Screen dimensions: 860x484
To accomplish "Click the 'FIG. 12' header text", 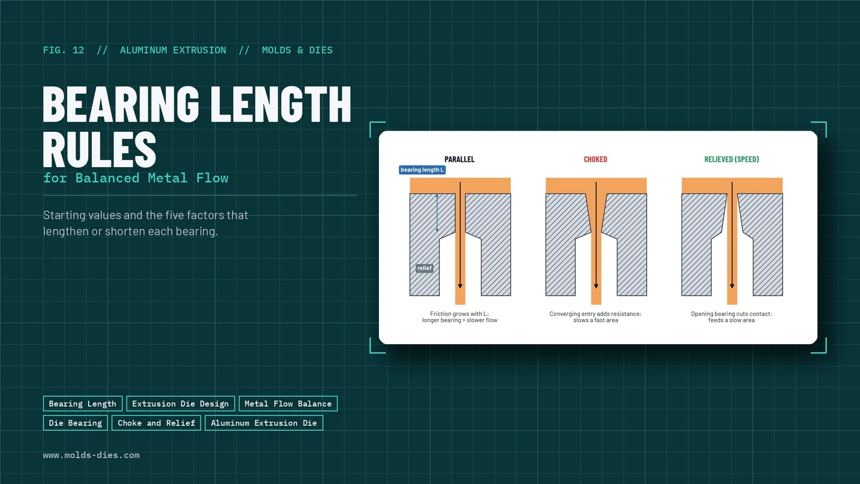I will [x=63, y=50].
